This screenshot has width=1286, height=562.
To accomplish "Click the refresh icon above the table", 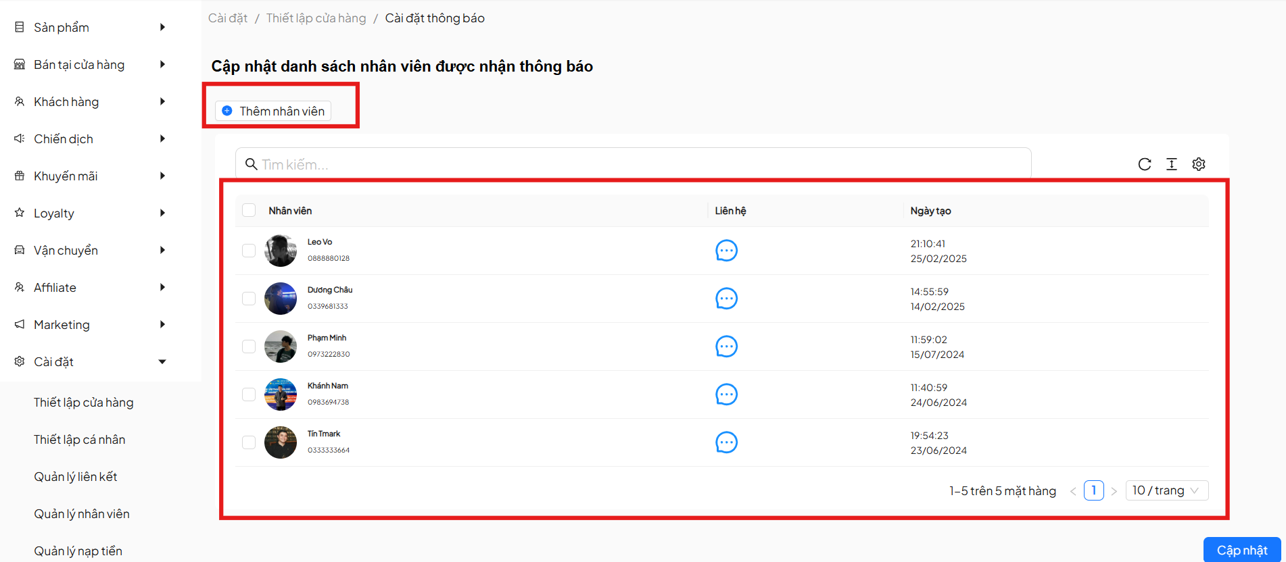I will click(1144, 164).
